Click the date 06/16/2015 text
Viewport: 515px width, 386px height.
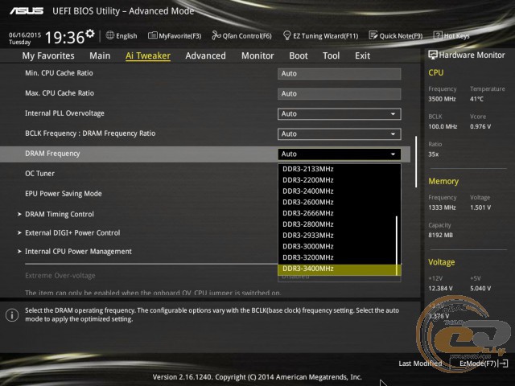(x=25, y=35)
